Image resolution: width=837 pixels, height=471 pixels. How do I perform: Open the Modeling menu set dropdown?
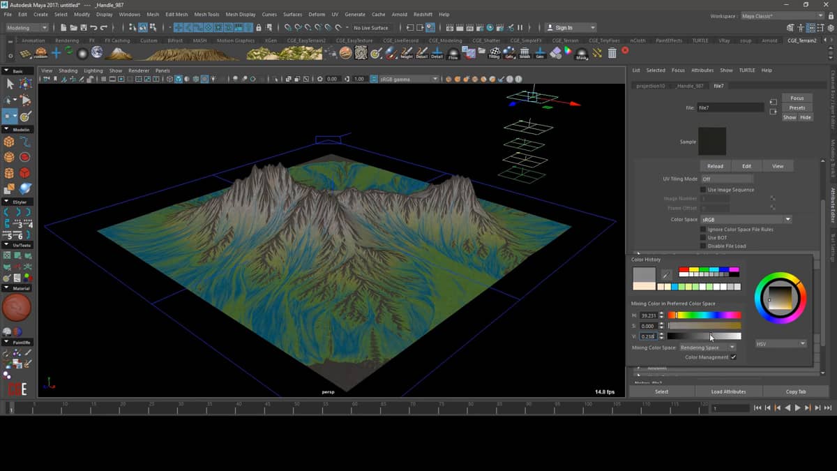[x=27, y=28]
